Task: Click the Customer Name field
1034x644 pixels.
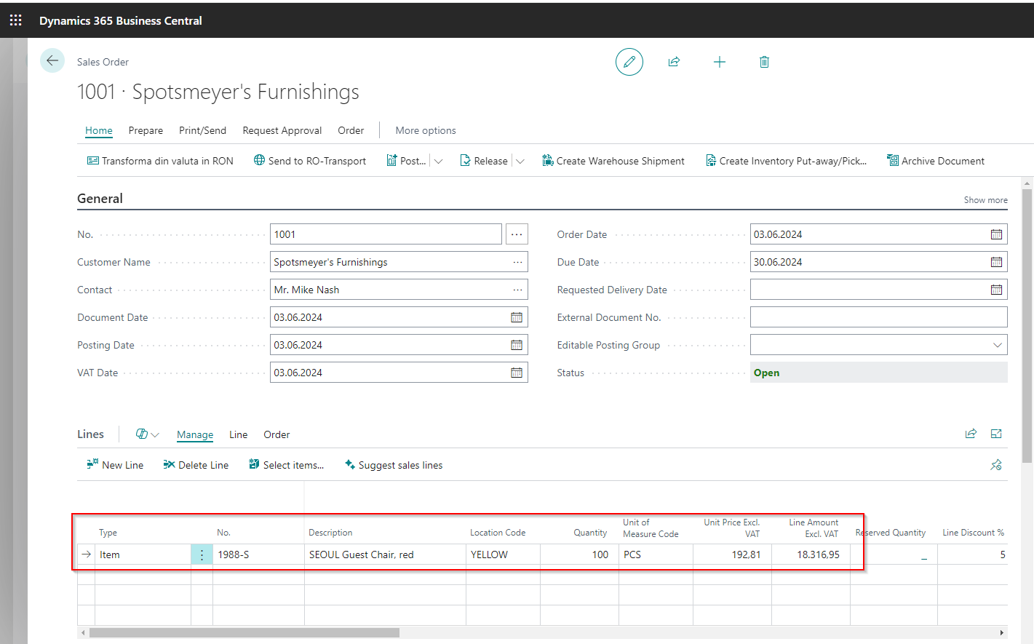Action: pyautogui.click(x=399, y=262)
